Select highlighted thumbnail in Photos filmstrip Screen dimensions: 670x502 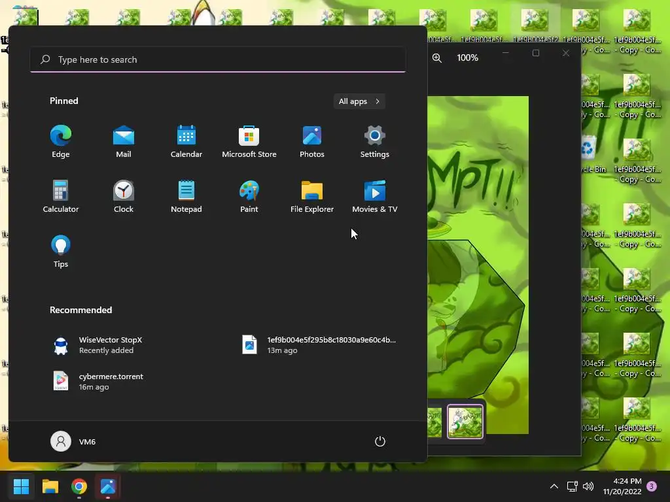tap(465, 422)
